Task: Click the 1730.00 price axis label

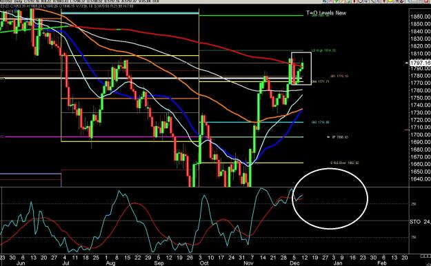Action: [x=420, y=112]
